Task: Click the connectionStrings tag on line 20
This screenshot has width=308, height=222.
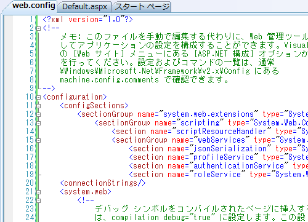Action: pos(103,183)
